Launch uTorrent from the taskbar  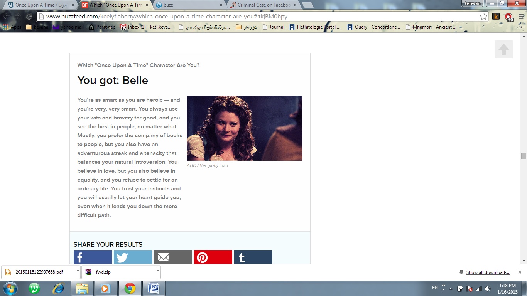(34, 288)
